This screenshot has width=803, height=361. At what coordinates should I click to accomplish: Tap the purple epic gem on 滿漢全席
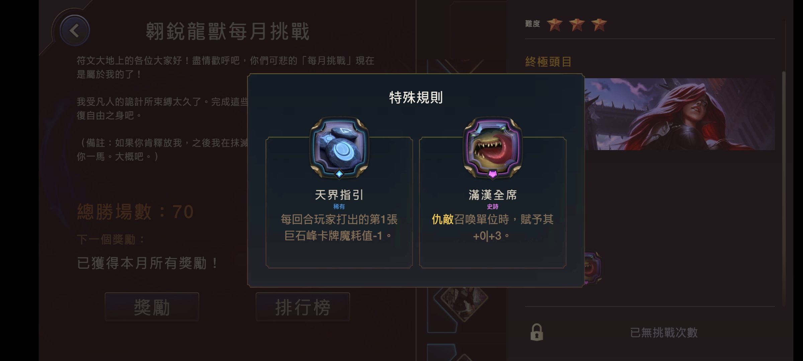[493, 174]
